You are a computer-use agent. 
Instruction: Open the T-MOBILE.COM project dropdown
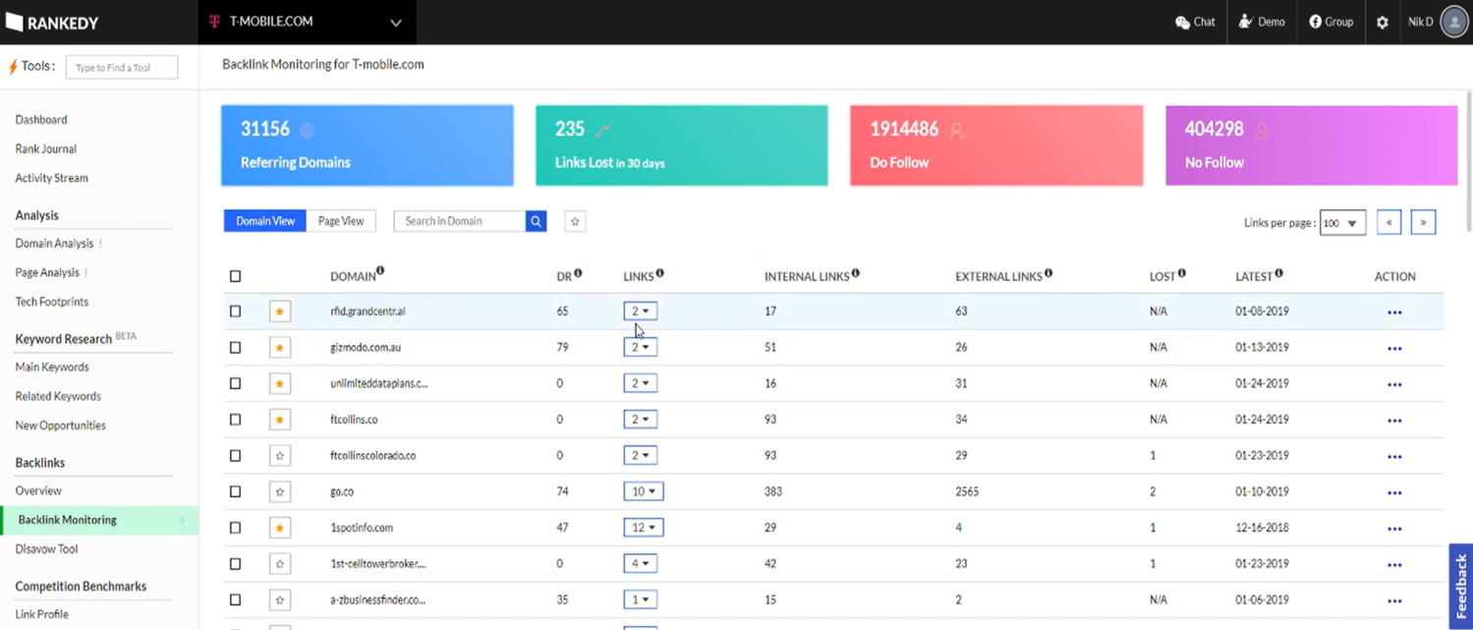click(307, 22)
